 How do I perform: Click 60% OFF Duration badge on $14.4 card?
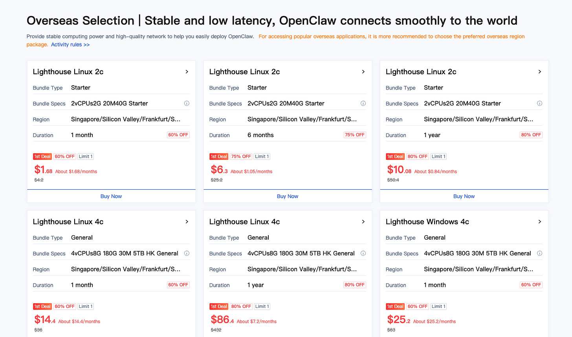[178, 285]
